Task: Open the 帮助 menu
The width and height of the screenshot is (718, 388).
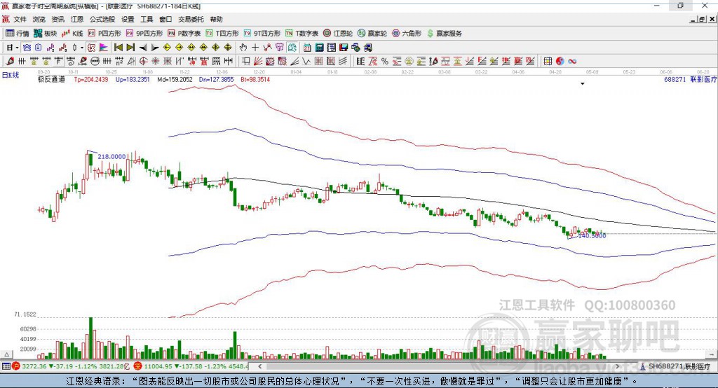Action: tap(216, 19)
